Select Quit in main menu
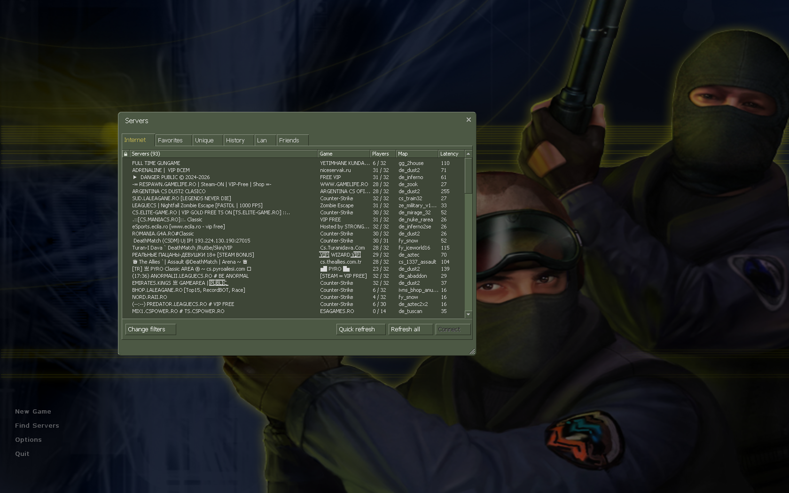 pos(22,454)
